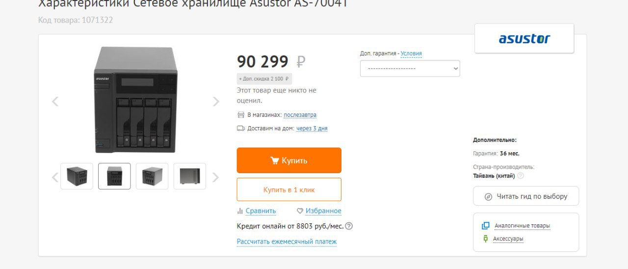This screenshot has width=628, height=269.
Task: Click compass icon in Читать гид по выбору
Action: click(488, 196)
